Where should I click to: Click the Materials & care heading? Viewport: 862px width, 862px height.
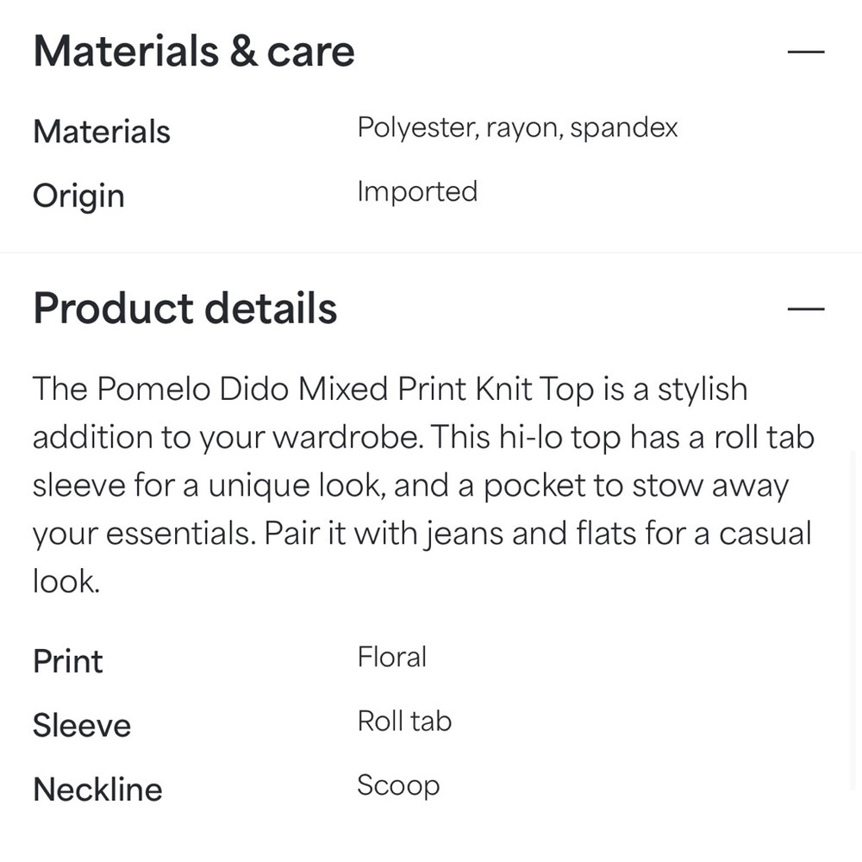coord(194,52)
